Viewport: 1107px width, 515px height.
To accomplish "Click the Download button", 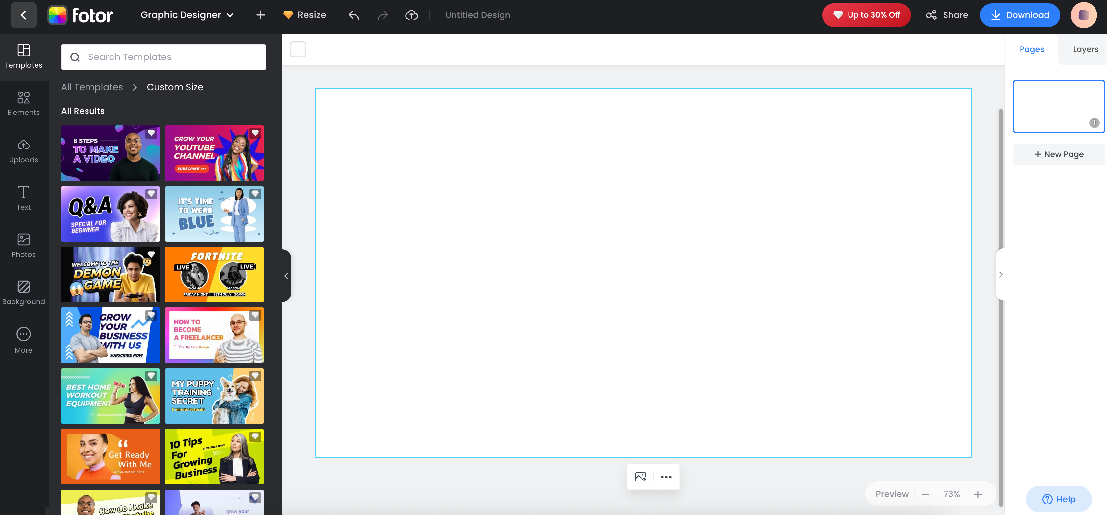I will pyautogui.click(x=1020, y=14).
